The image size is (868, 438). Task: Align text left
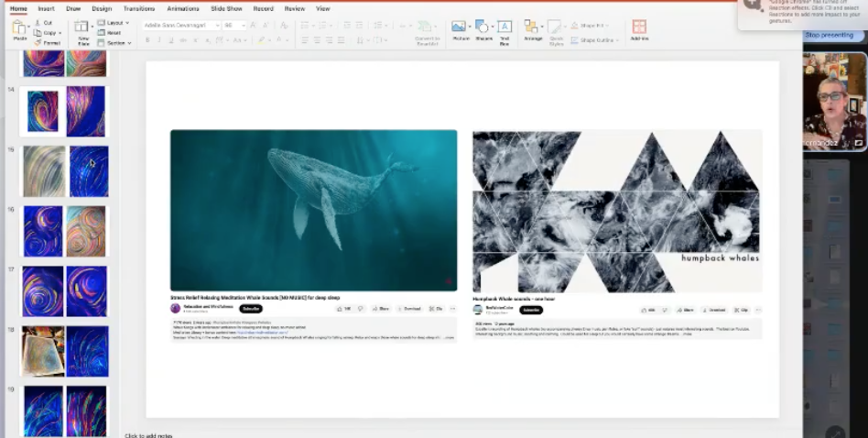305,40
